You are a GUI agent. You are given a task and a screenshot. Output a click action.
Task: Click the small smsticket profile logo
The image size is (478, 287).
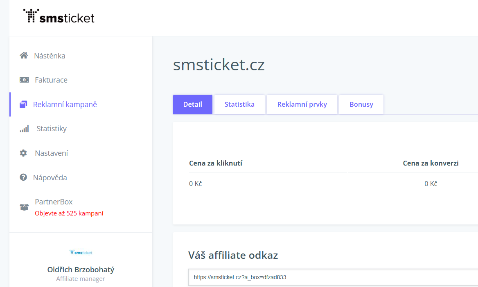click(81, 252)
